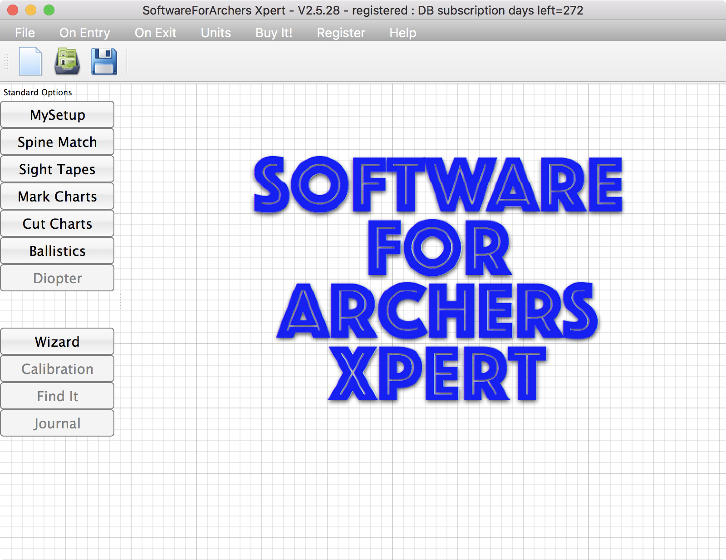This screenshot has width=726, height=560.
Task: Open the Units menu
Action: point(216,33)
